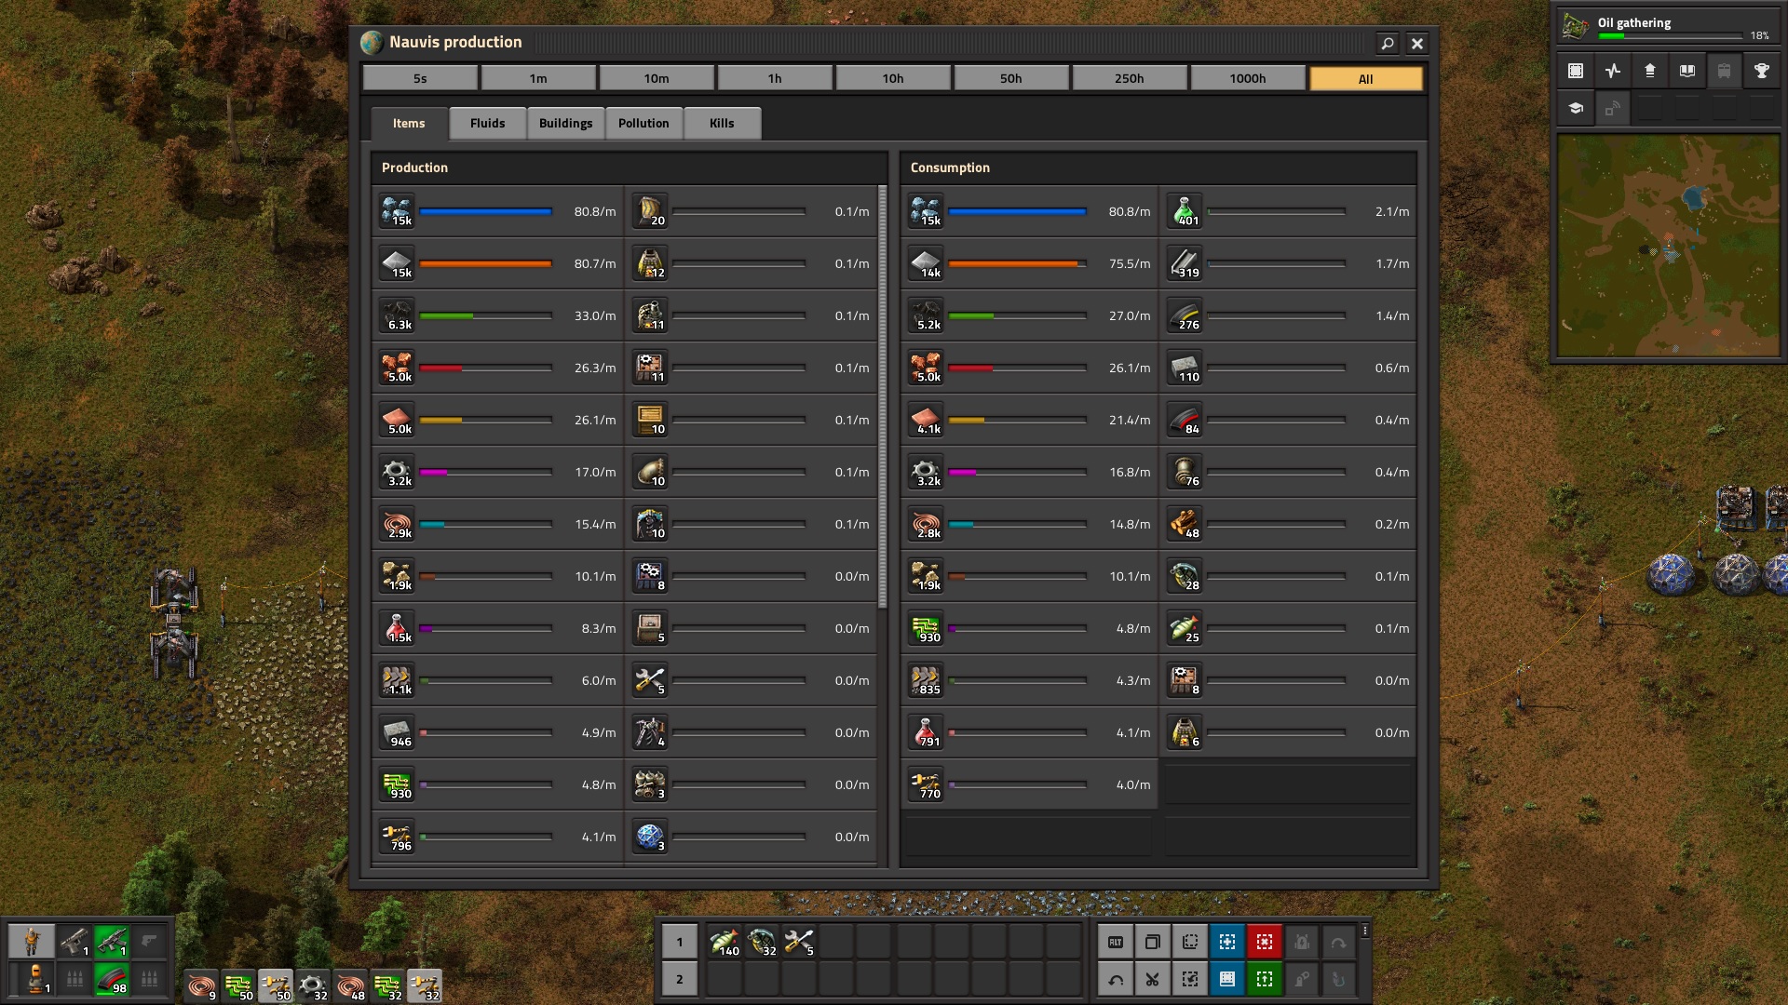The image size is (1788, 1005).
Task: Activate the blue blueprint tool
Action: click(1227, 942)
